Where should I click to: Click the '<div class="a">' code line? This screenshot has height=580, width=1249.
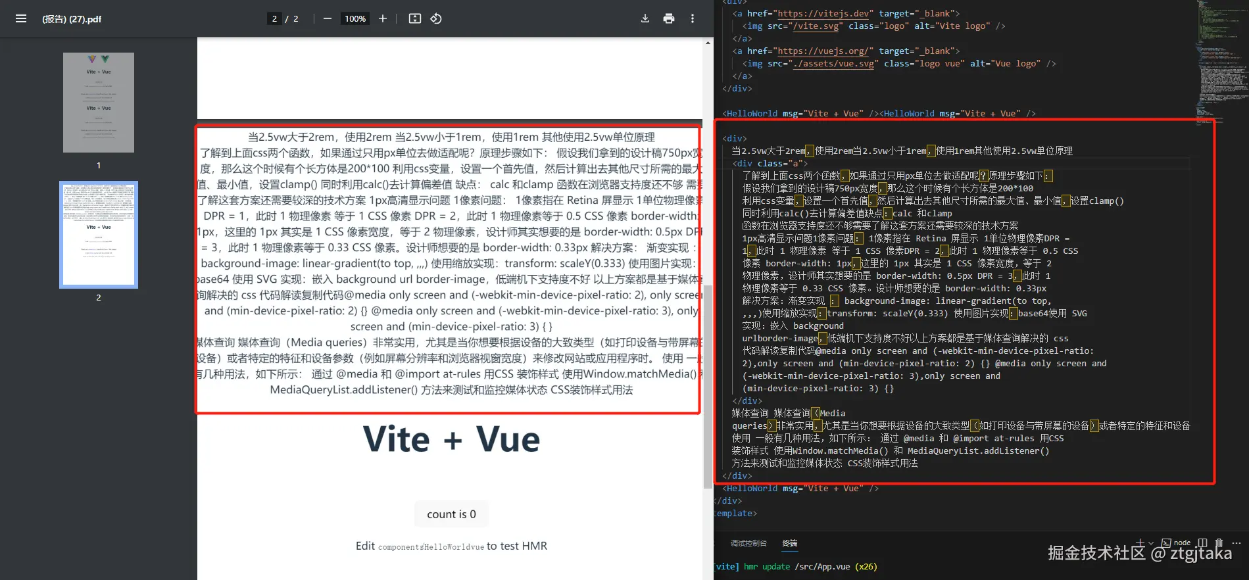coord(770,163)
